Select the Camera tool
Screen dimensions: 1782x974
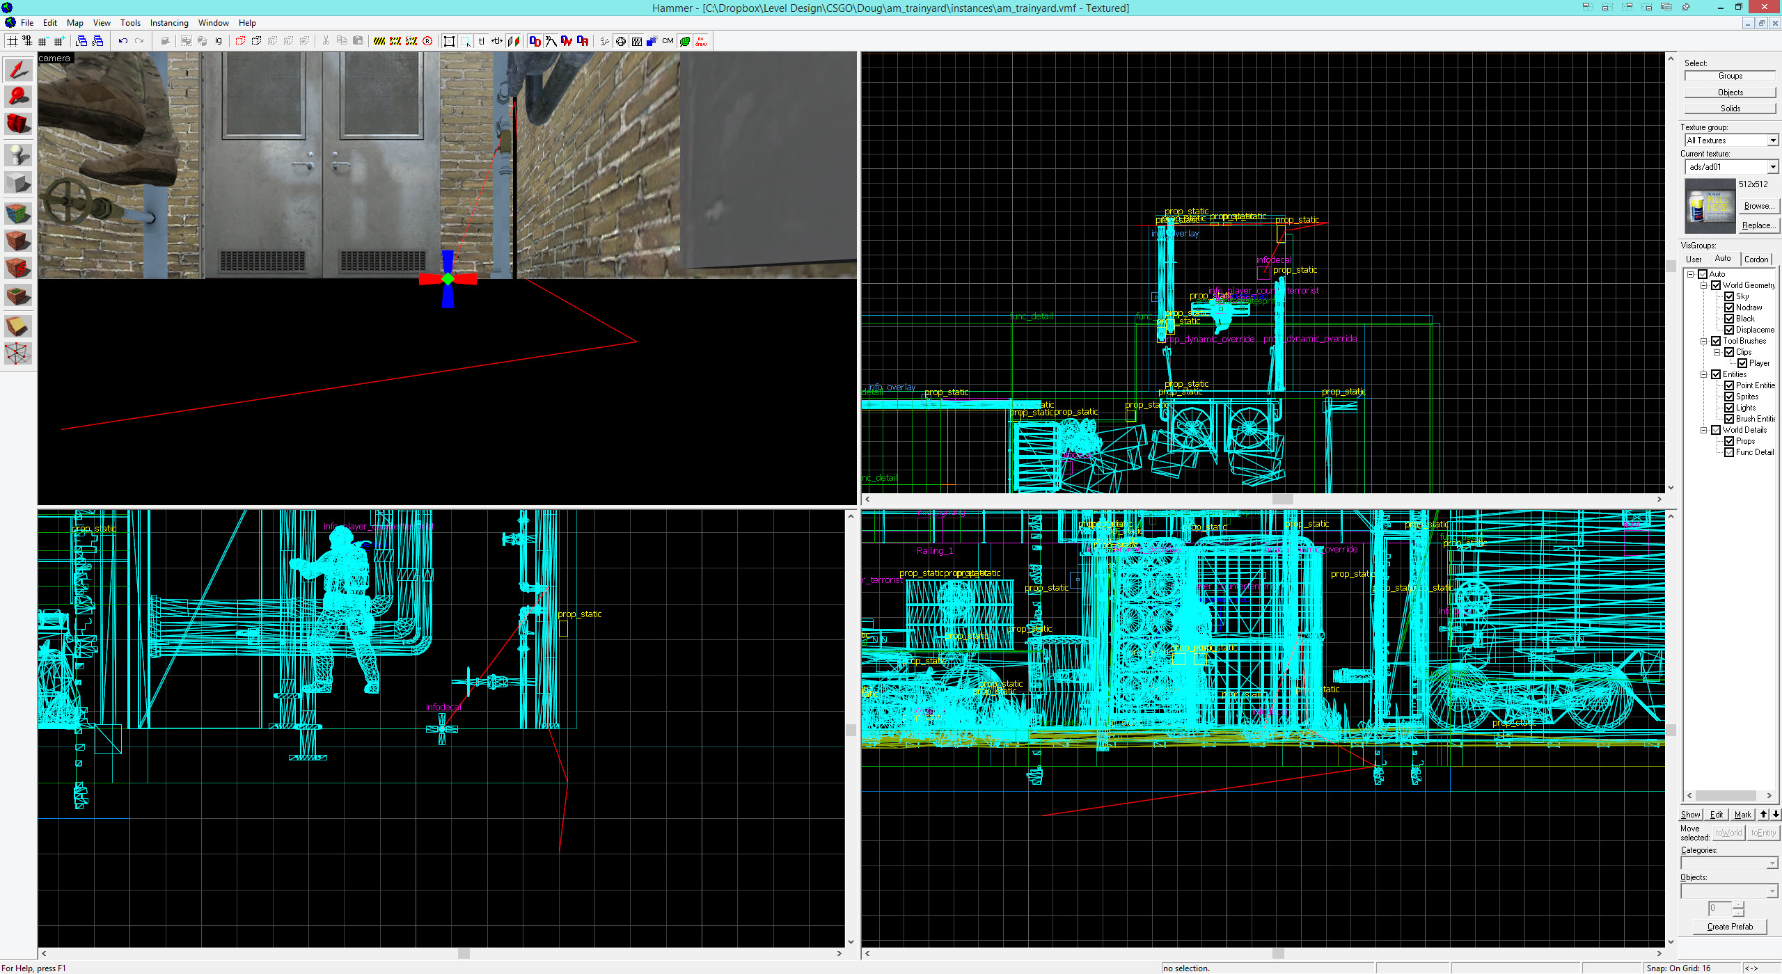18,124
